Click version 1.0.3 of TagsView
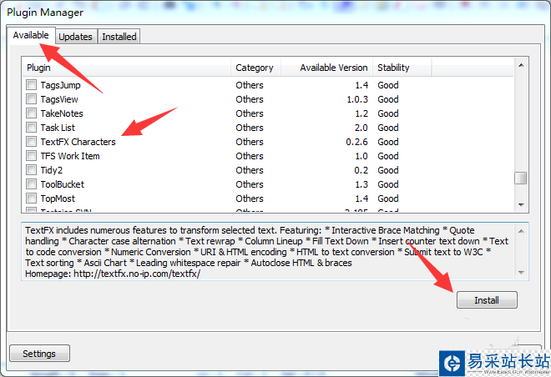 pos(357,99)
